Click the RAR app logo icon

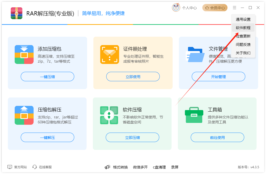17,13
